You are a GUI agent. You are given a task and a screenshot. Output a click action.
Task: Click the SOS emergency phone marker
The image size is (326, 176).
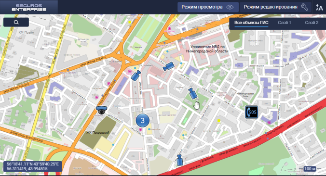pyautogui.click(x=251, y=112)
